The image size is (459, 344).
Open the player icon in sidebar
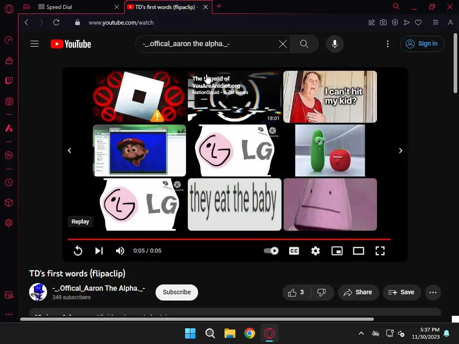[9, 155]
